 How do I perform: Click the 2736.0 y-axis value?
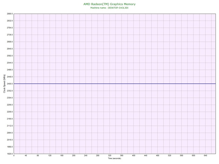tap(10, 35)
